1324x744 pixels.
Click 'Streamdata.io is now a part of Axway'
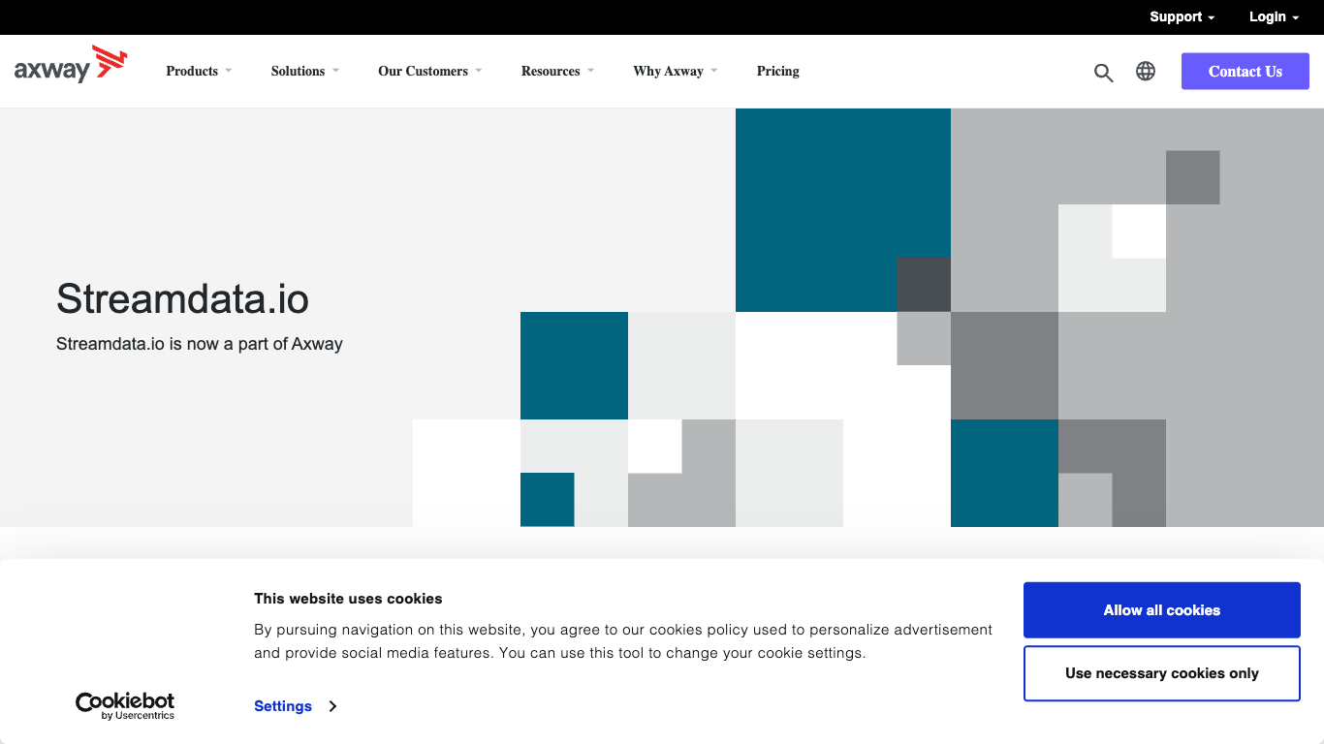pyautogui.click(x=200, y=344)
